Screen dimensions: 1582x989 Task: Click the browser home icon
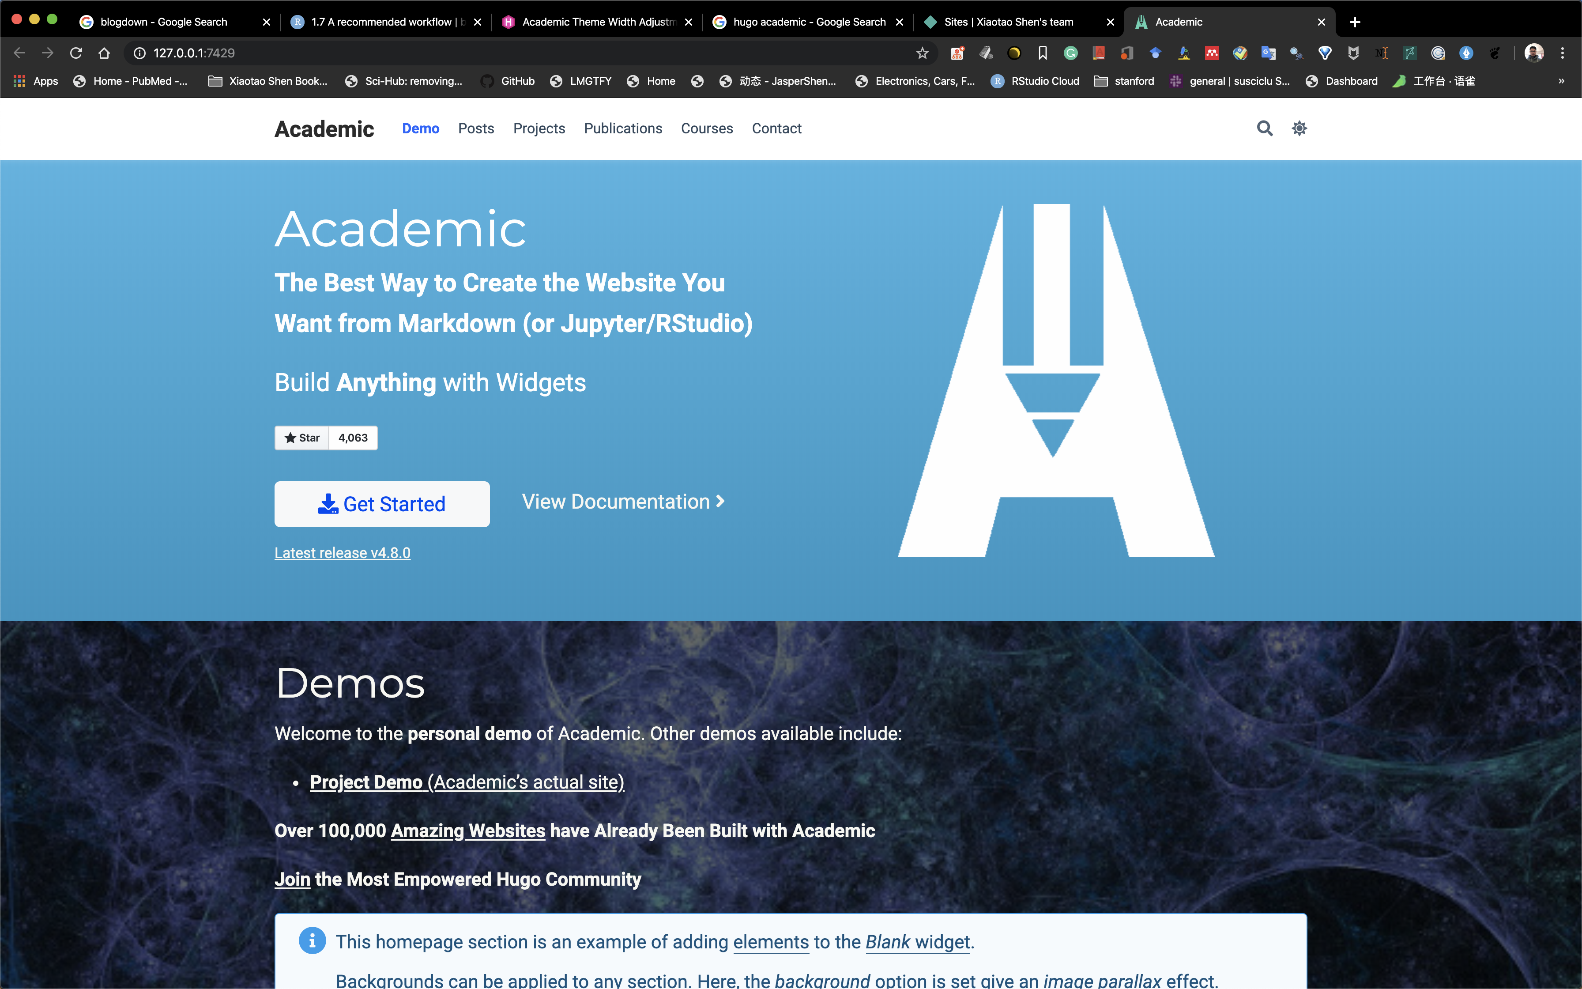point(104,53)
